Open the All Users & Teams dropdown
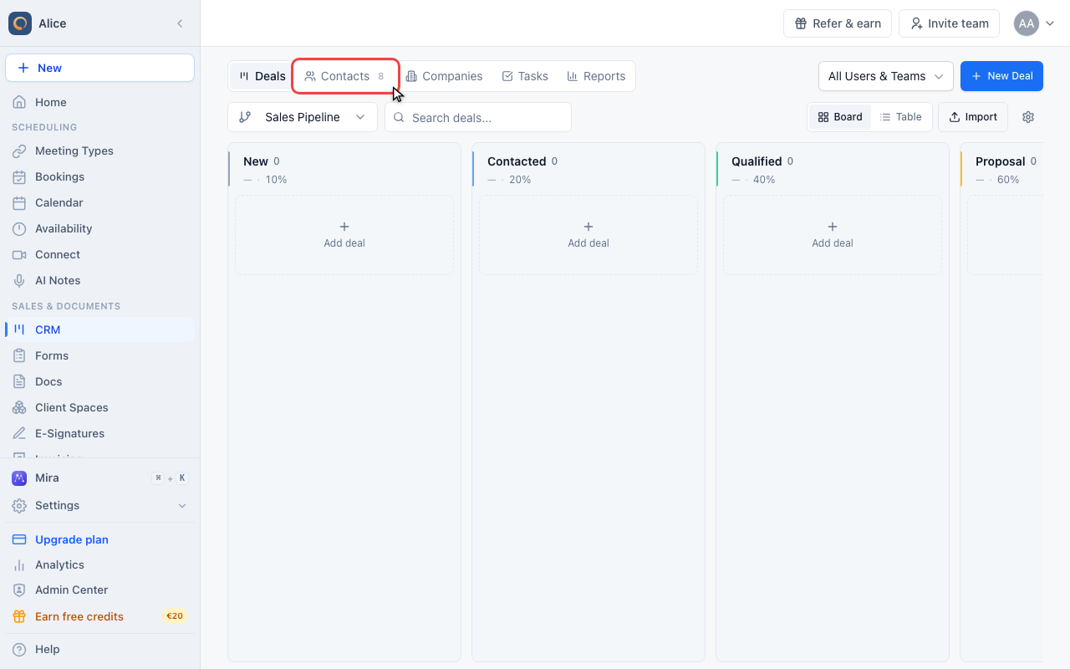 point(886,76)
